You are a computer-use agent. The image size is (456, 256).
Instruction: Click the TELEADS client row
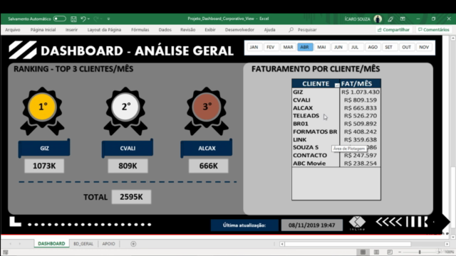(316, 115)
